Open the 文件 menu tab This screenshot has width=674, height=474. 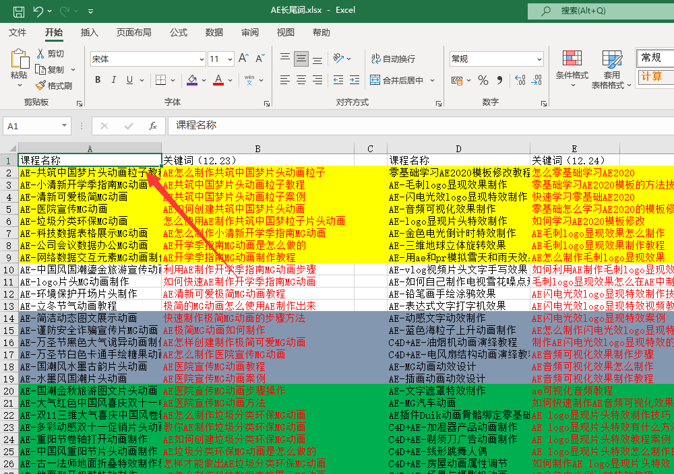(x=18, y=32)
